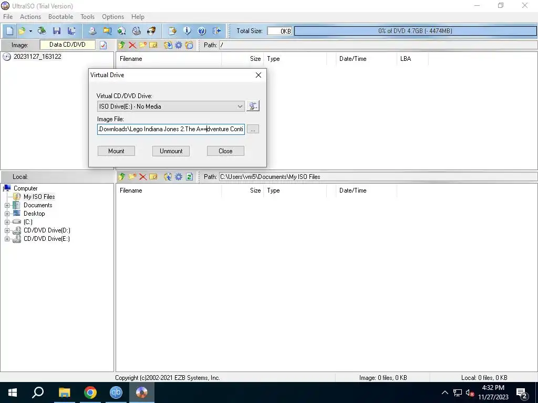538x403 pixels.
Task: Open File Explorer from the taskbar
Action: coord(64,393)
